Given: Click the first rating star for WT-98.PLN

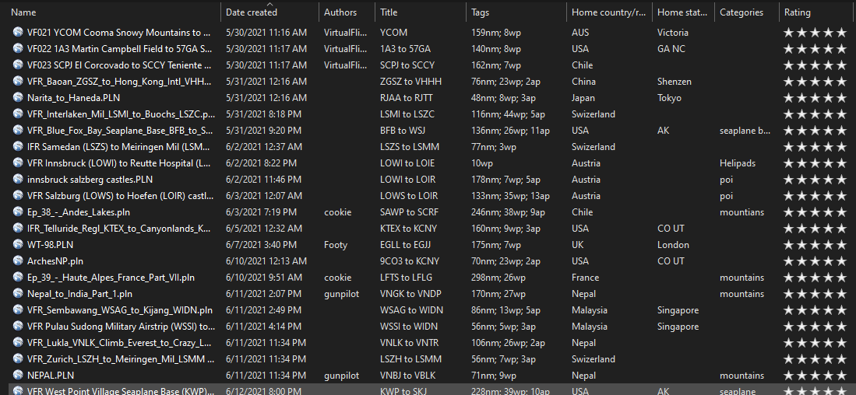Looking at the screenshot, I should coord(789,245).
